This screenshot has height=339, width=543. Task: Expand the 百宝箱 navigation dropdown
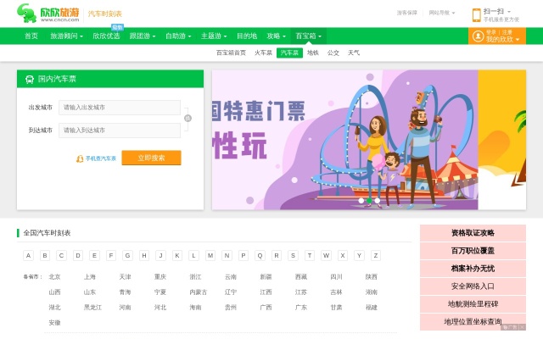click(x=307, y=36)
